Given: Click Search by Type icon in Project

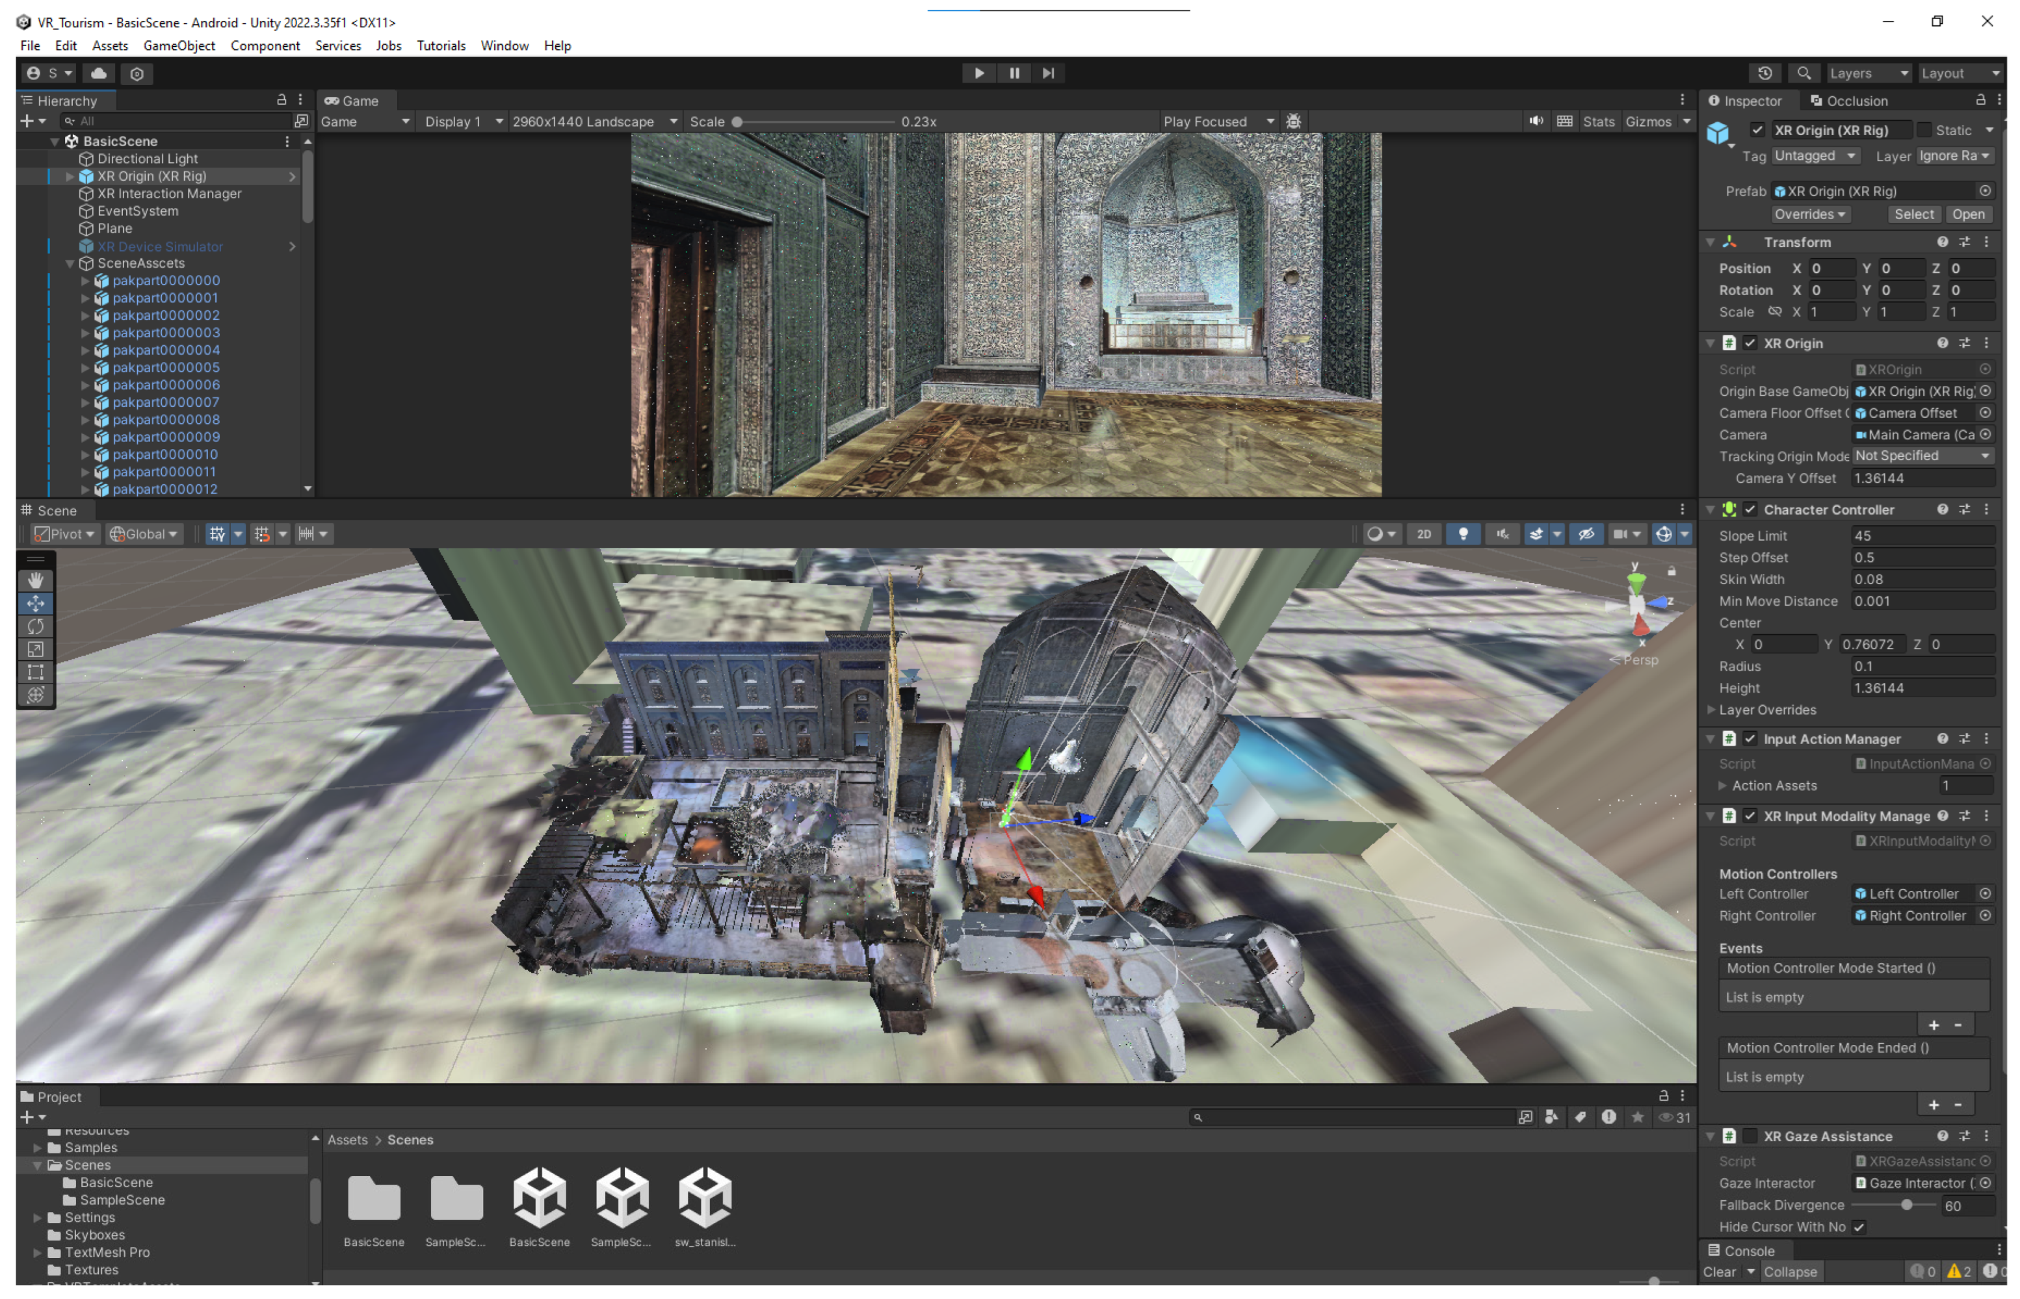Looking at the screenshot, I should pyautogui.click(x=1551, y=1117).
